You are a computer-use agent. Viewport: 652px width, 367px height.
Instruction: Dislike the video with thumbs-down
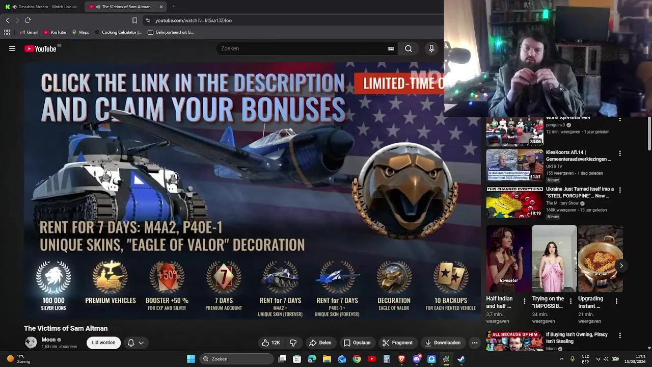(293, 343)
